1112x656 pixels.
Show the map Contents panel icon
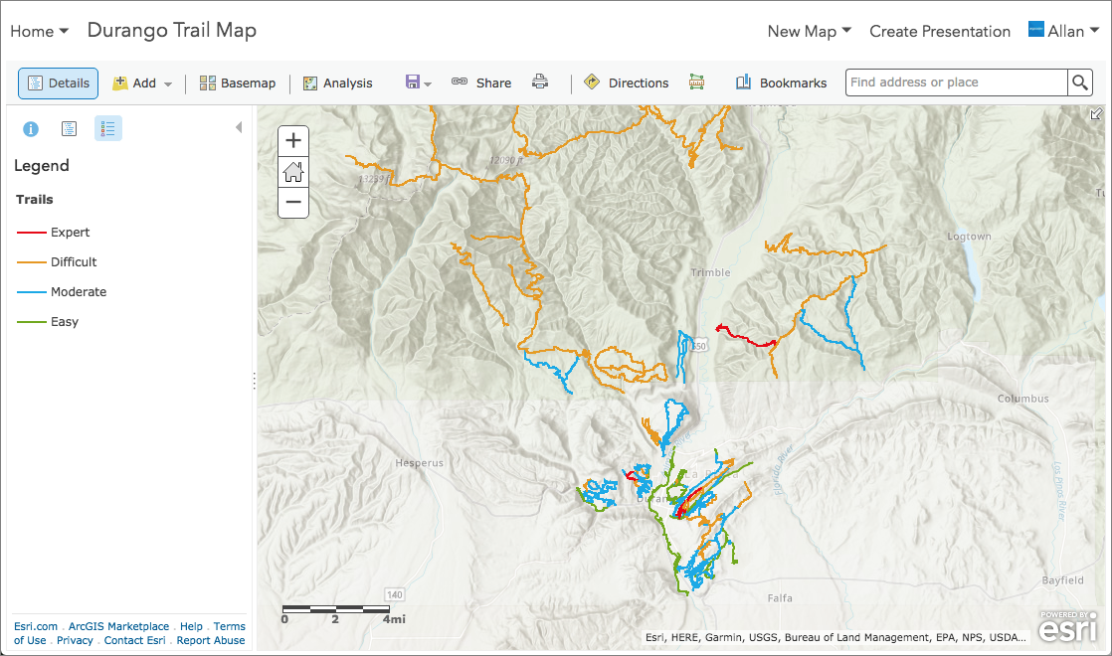click(69, 128)
